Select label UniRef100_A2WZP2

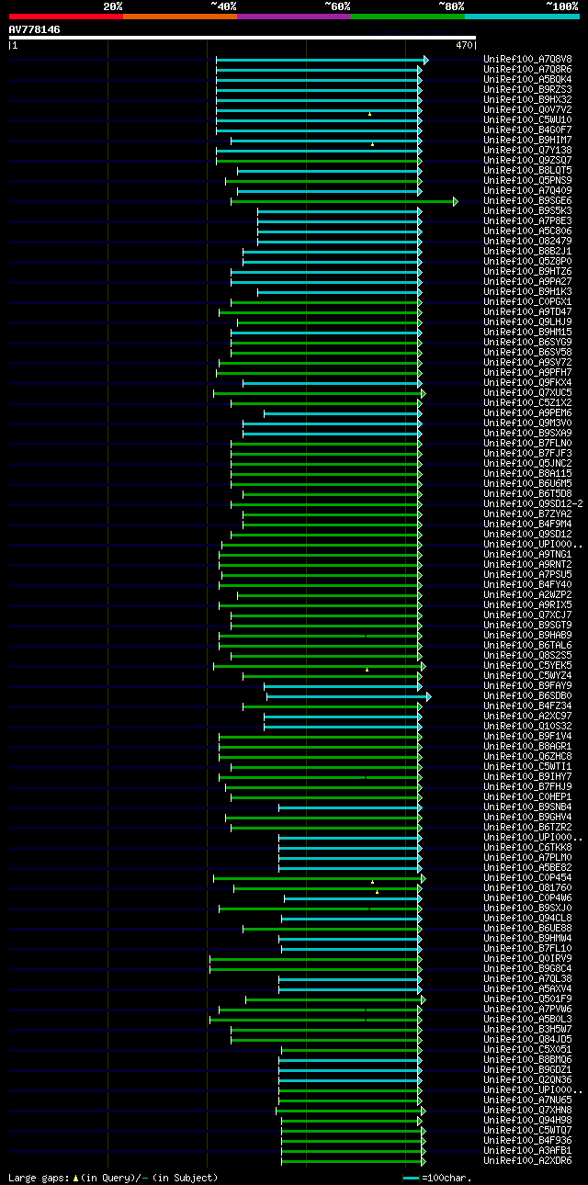pyautogui.click(x=527, y=595)
